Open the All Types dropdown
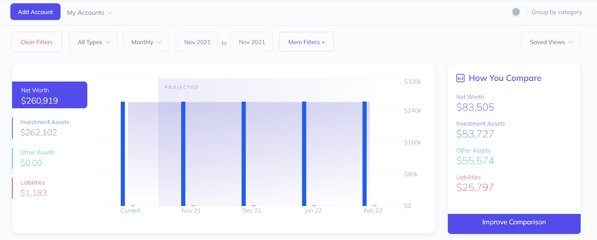The height and width of the screenshot is (240, 597). [93, 42]
